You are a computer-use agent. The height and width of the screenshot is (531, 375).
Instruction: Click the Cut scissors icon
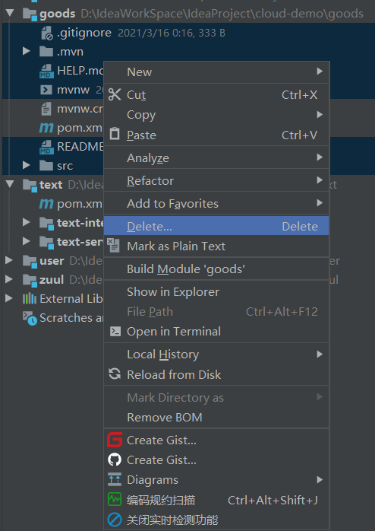tap(115, 94)
